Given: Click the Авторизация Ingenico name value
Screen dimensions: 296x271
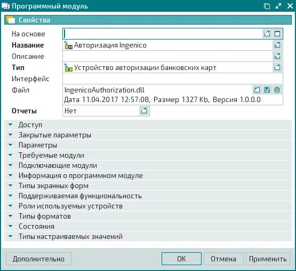Looking at the screenshot, I should coord(110,45).
